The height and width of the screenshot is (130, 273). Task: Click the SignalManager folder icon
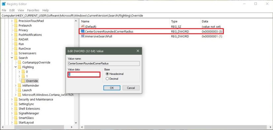pos(16,113)
